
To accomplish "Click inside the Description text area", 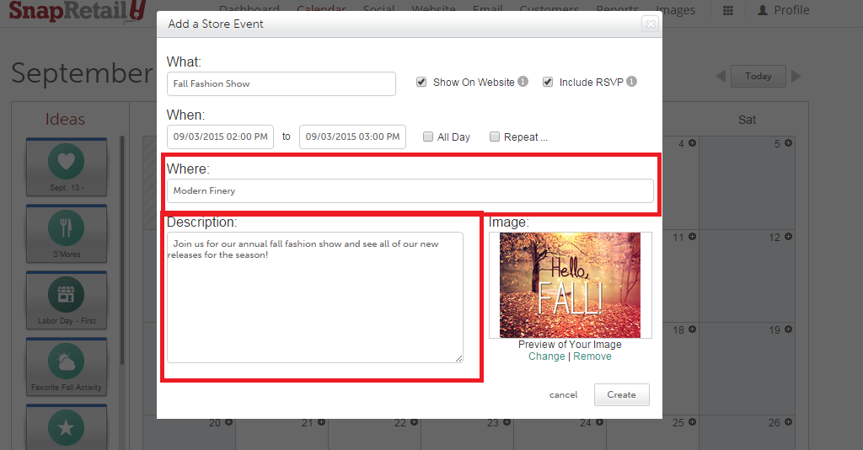I will click(315, 297).
